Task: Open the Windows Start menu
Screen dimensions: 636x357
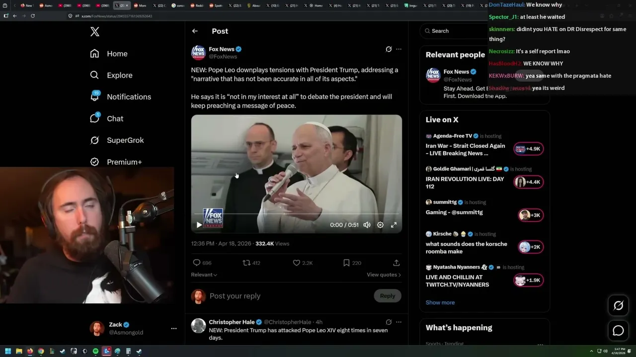Action: coord(8,352)
